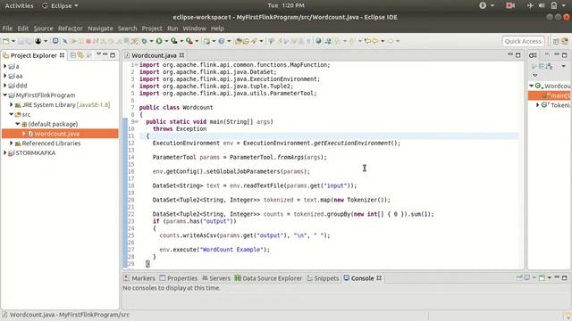Expand the STORMKAFKA project
Image resolution: width=572 pixels, height=321 pixels.
[5, 152]
